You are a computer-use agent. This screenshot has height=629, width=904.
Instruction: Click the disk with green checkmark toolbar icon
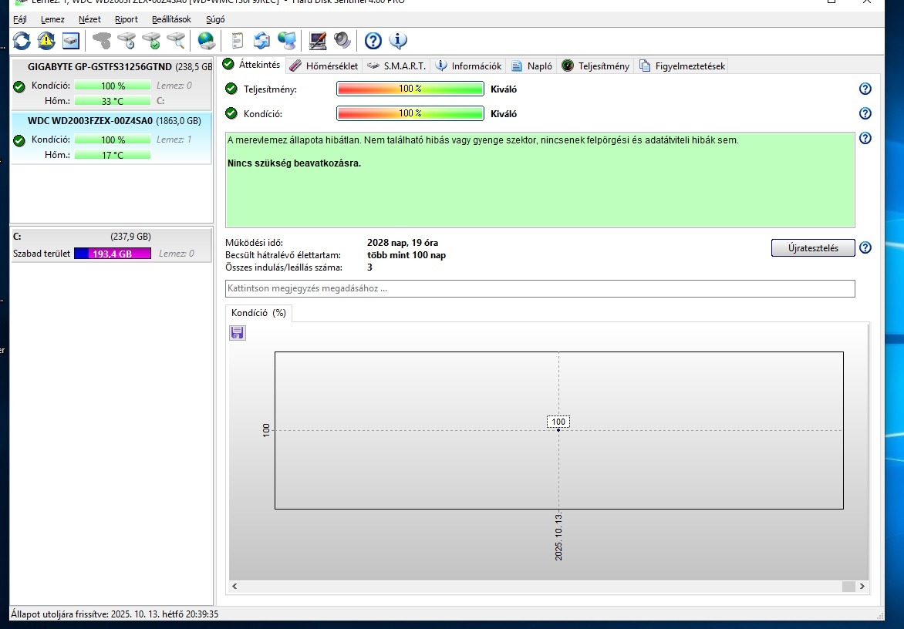point(151,40)
